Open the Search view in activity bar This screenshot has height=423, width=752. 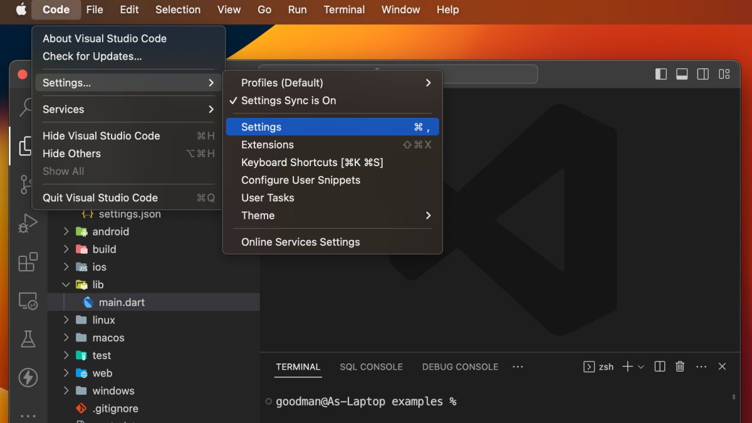click(x=26, y=107)
